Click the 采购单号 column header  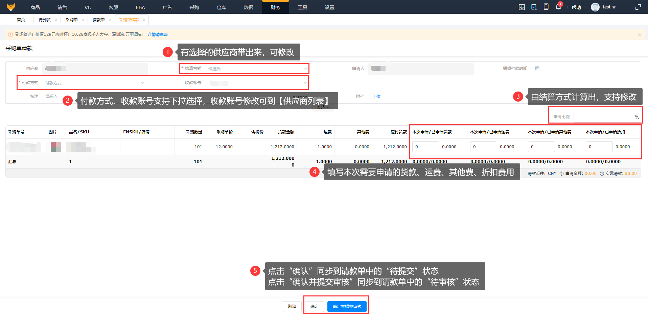pyautogui.click(x=16, y=132)
